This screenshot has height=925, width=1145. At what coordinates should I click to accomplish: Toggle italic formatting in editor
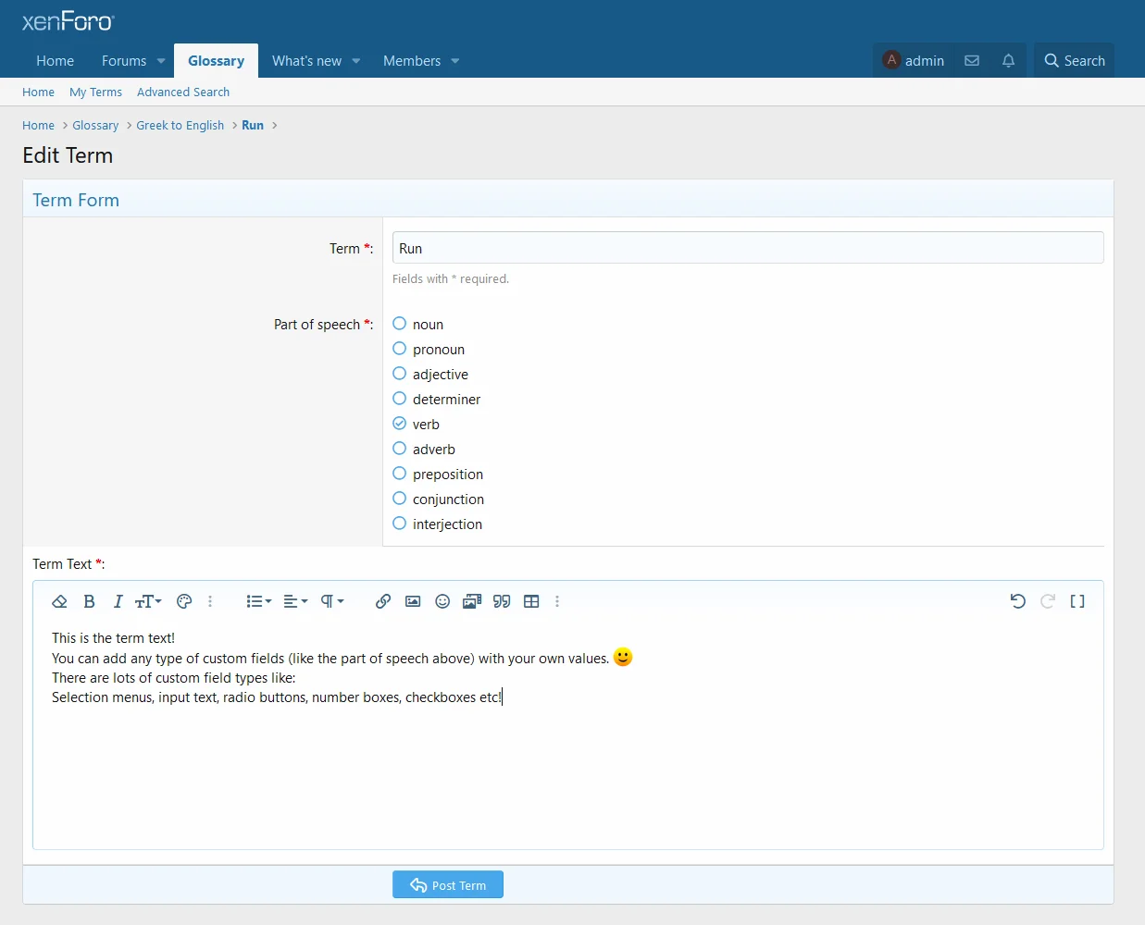click(118, 601)
